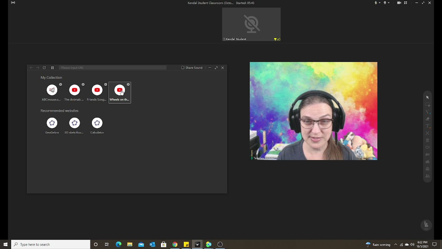Remove Wheels on the Bus from collection

(x=128, y=84)
